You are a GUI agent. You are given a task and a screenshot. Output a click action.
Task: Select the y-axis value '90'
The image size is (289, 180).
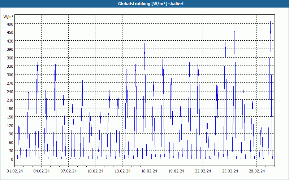coord(11,134)
